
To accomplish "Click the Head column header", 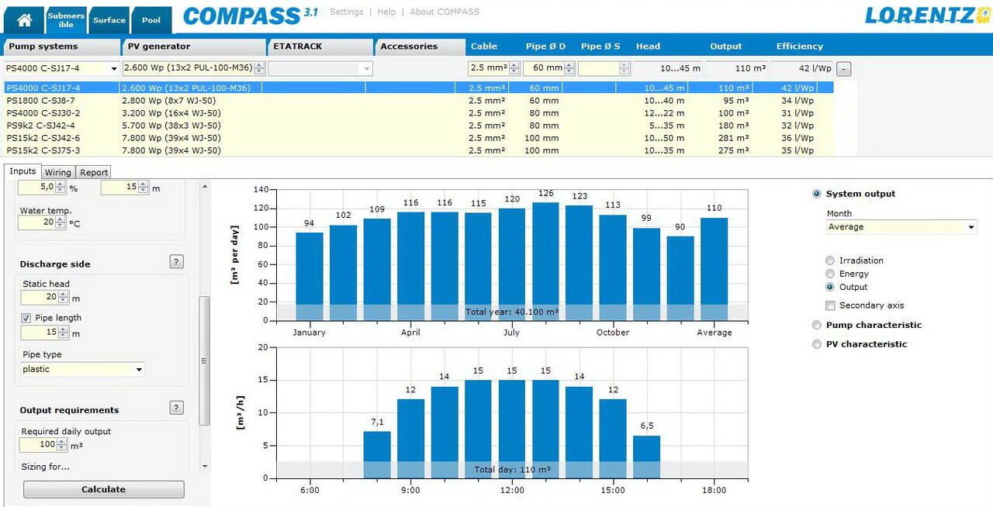I will click(x=648, y=47).
